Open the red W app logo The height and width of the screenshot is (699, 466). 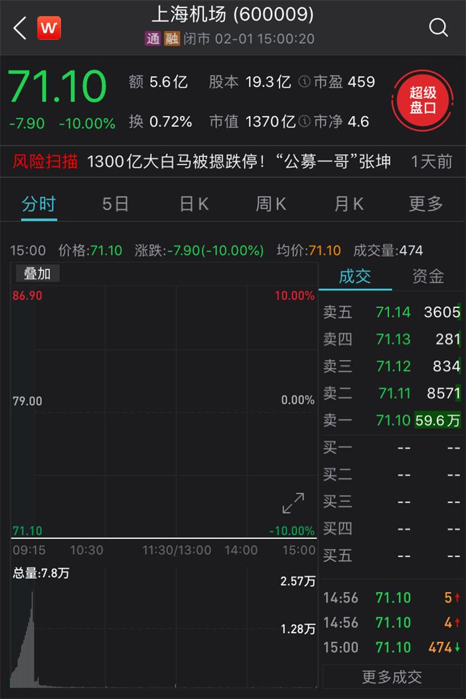[x=49, y=28]
